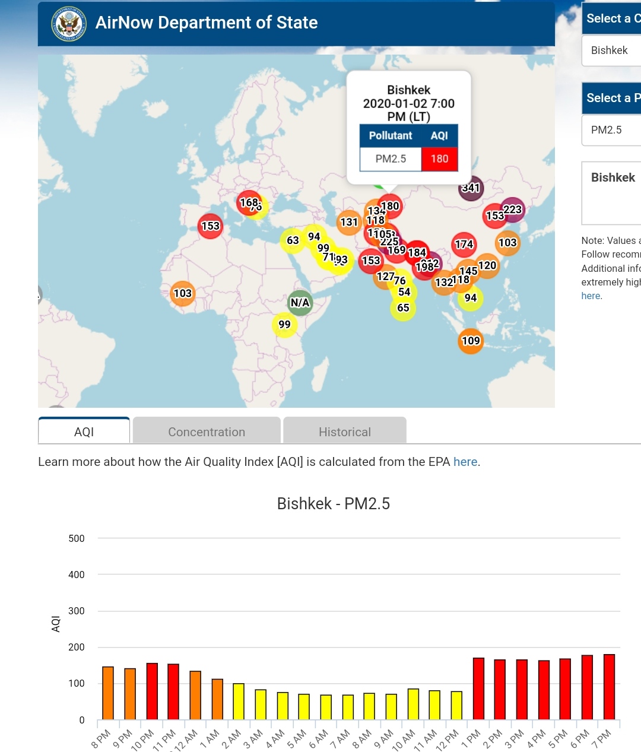This screenshot has width=641, height=752.
Task: Open the EPA AQI calculation 'here' link
Action: coord(465,462)
